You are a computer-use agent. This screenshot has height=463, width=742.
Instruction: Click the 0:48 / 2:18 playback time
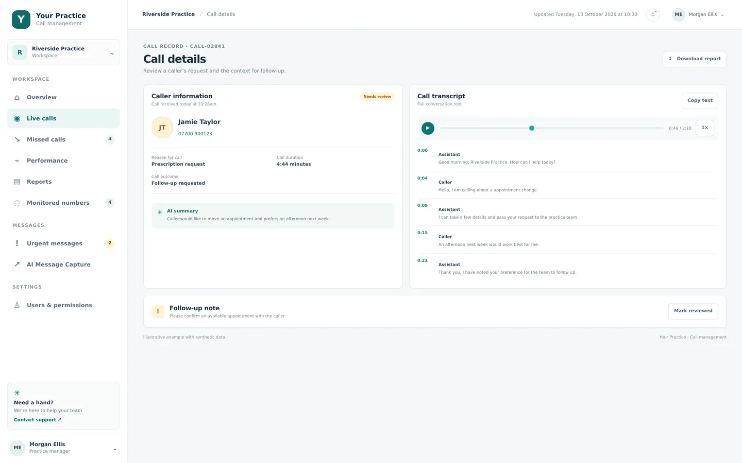(680, 128)
